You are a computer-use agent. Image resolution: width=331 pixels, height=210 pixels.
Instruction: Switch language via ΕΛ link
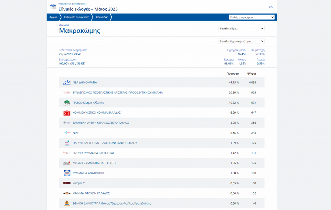click(x=271, y=7)
